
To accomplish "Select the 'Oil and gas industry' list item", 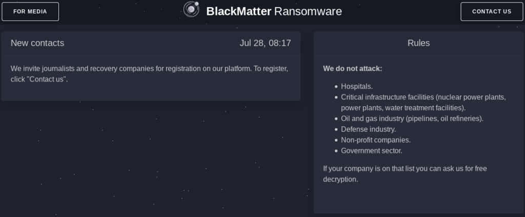I will click(x=412, y=119).
